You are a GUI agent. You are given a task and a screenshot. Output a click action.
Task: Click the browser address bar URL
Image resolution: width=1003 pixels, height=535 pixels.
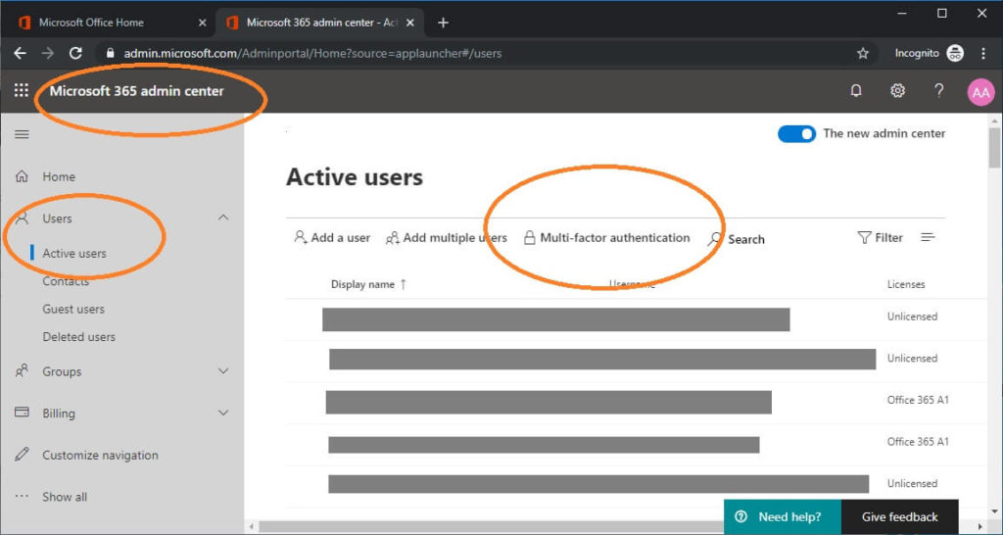(x=312, y=54)
